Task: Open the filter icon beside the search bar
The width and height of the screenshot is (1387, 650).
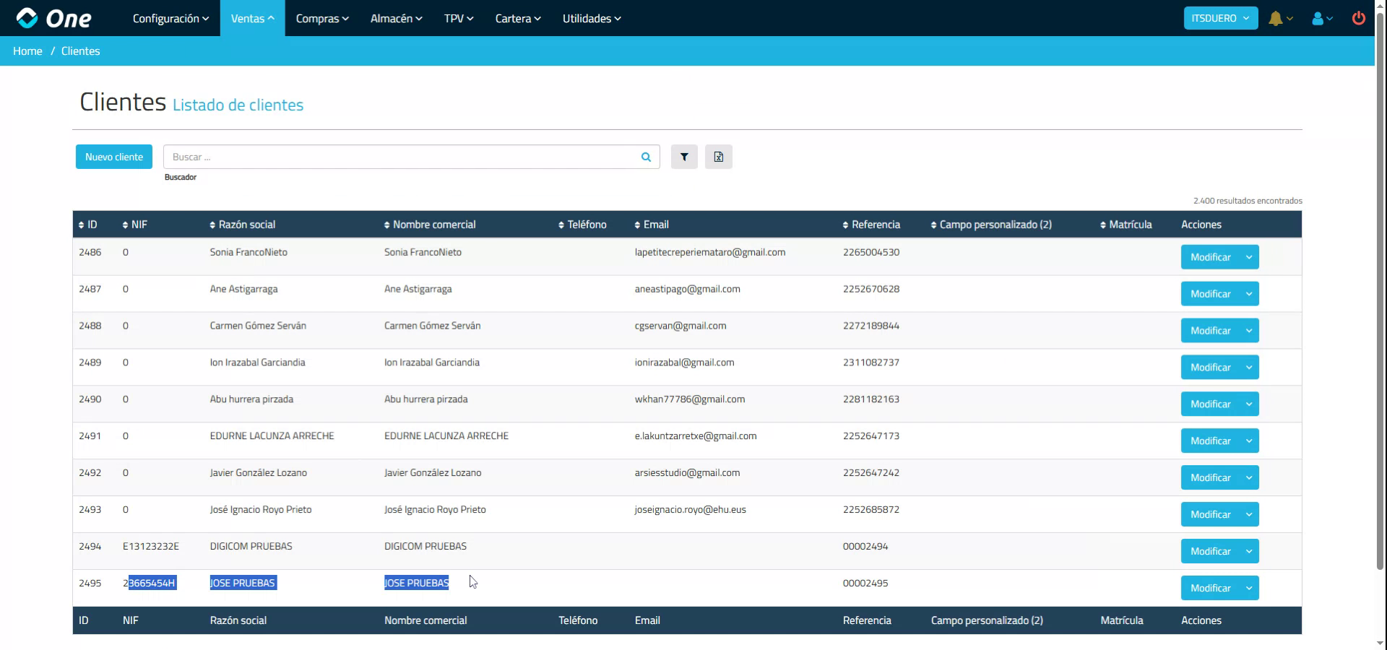Action: (x=683, y=157)
